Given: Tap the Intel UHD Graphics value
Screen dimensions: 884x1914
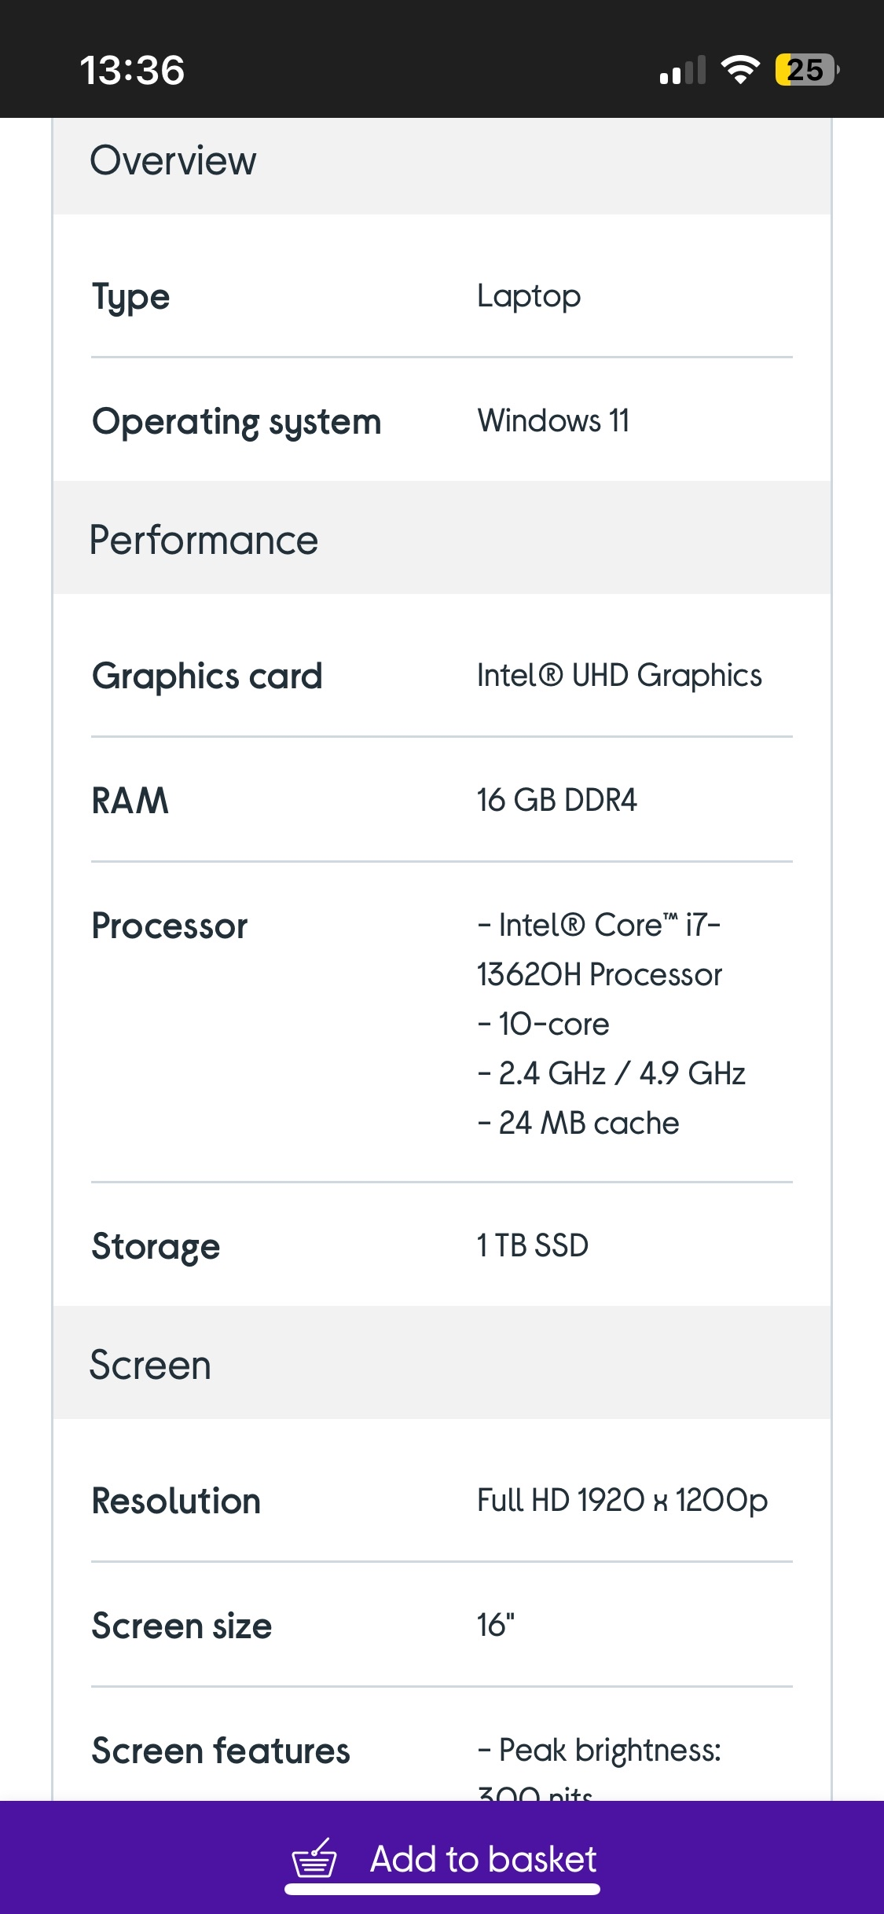Looking at the screenshot, I should click(619, 676).
